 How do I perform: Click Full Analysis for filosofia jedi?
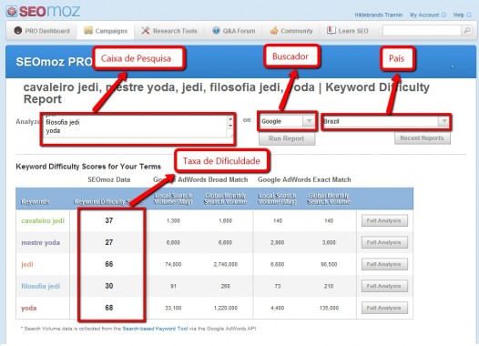(384, 286)
